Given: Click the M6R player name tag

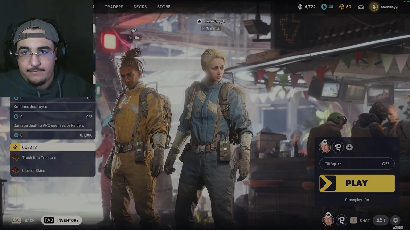Looking at the screenshot, I should tap(134, 31).
